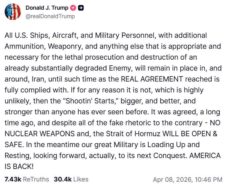Click the word "Likes" under the post
Image resolution: width=227 pixels, height=188 pixels.
click(81, 179)
